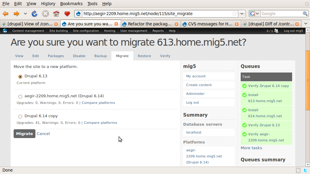The height and width of the screenshot is (174, 310).
Task: Click the search magnifier icon
Action: 305,14
